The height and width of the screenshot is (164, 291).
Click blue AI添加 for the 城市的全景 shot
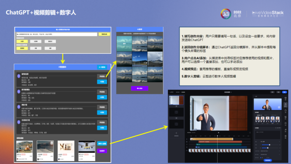click(x=102, y=82)
